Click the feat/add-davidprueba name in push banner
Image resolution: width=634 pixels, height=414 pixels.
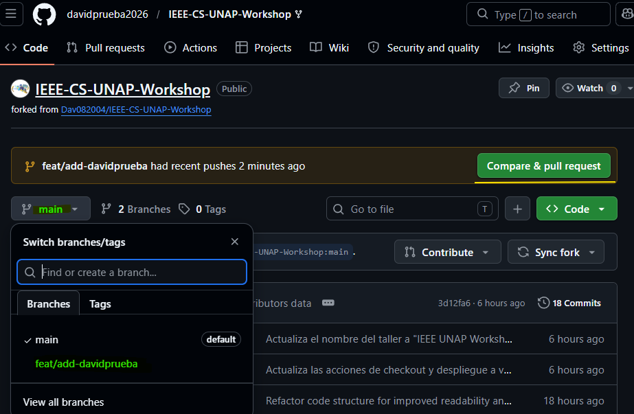click(95, 166)
